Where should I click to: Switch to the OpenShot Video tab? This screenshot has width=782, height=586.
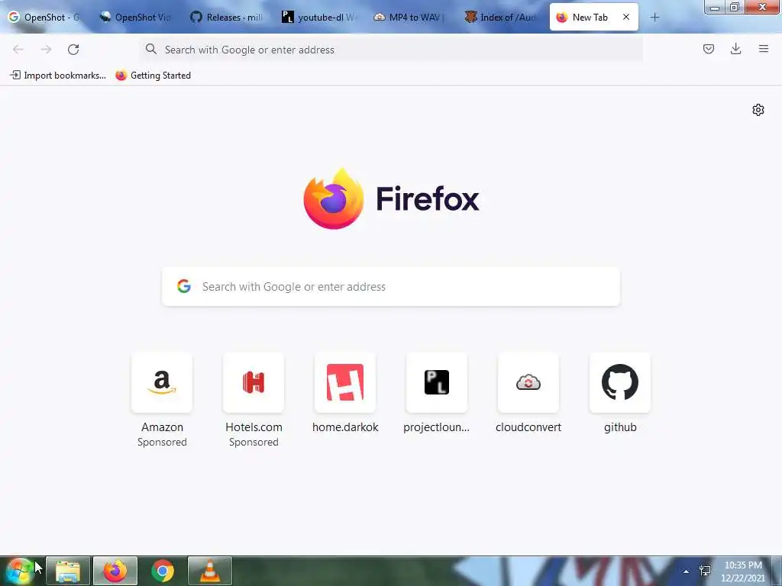136,18
